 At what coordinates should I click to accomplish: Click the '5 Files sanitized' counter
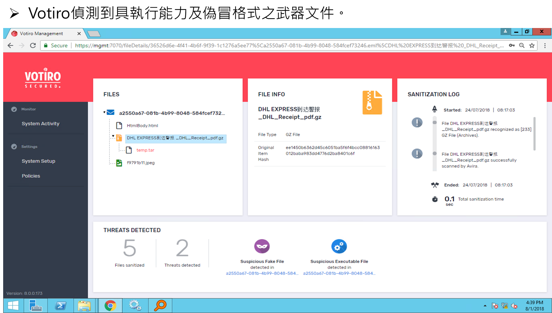(x=129, y=253)
